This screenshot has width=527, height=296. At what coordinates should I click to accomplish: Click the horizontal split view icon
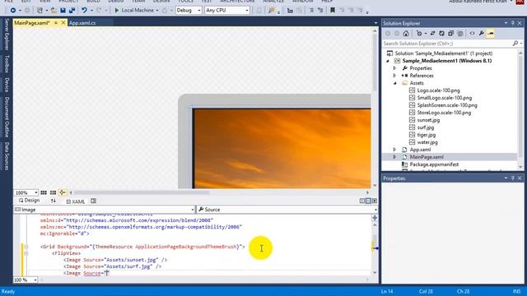coord(368,201)
